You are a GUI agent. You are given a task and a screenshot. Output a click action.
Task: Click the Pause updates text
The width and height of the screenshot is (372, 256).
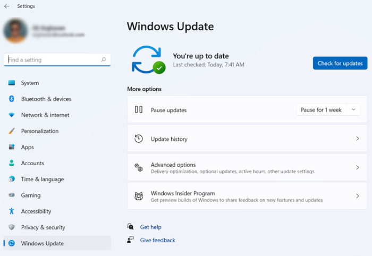pos(168,110)
